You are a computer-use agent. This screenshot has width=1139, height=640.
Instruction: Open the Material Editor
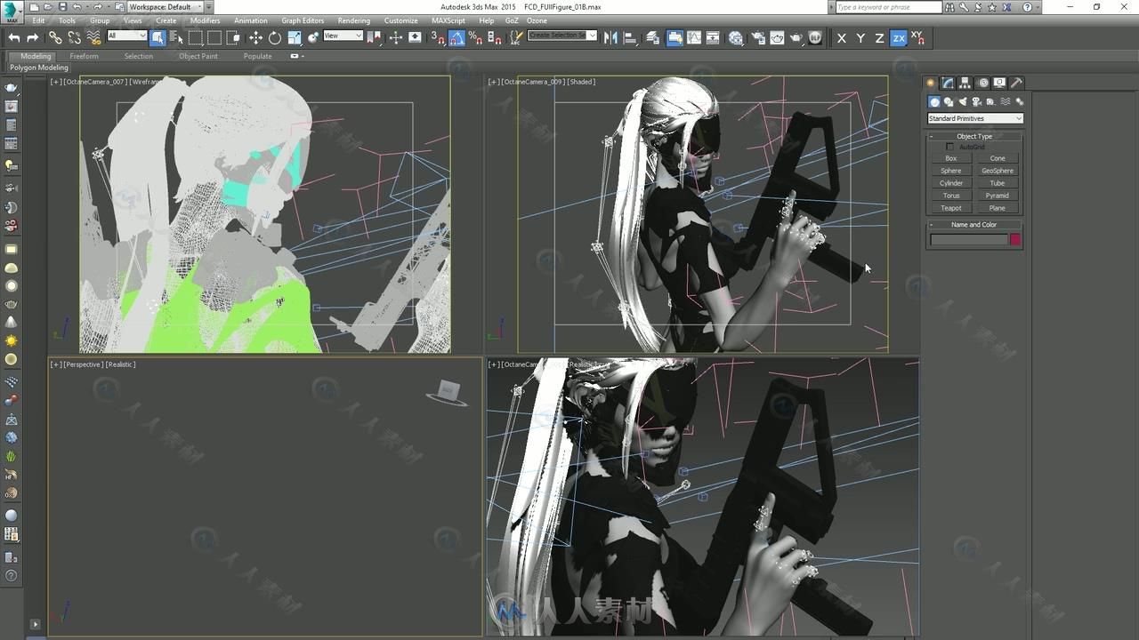[x=736, y=37]
